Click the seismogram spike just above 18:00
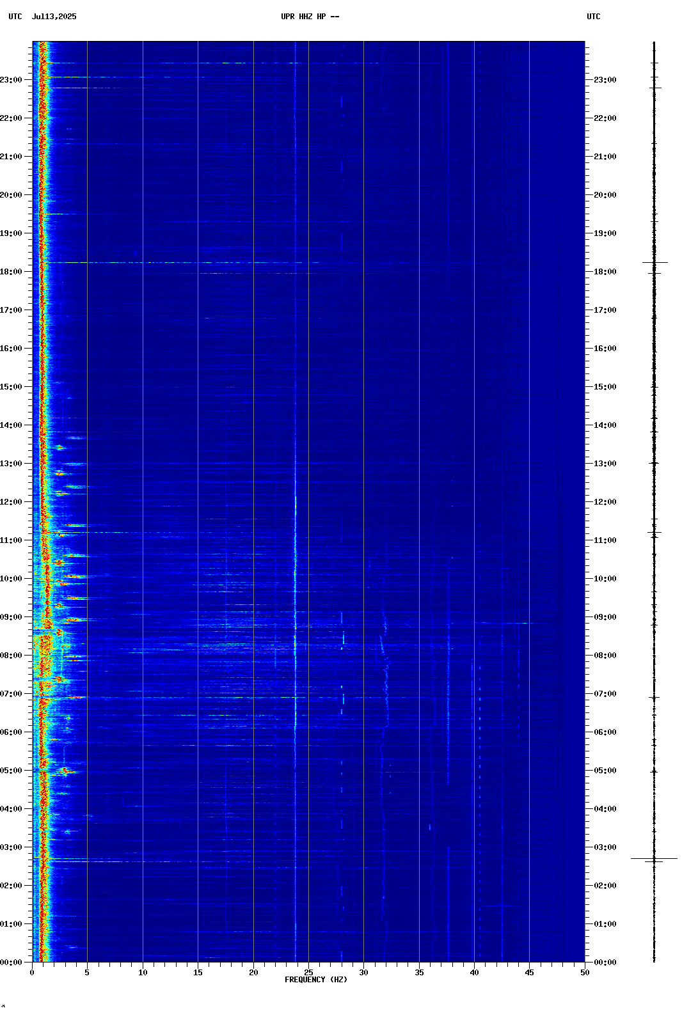The image size is (682, 1013). click(x=655, y=262)
